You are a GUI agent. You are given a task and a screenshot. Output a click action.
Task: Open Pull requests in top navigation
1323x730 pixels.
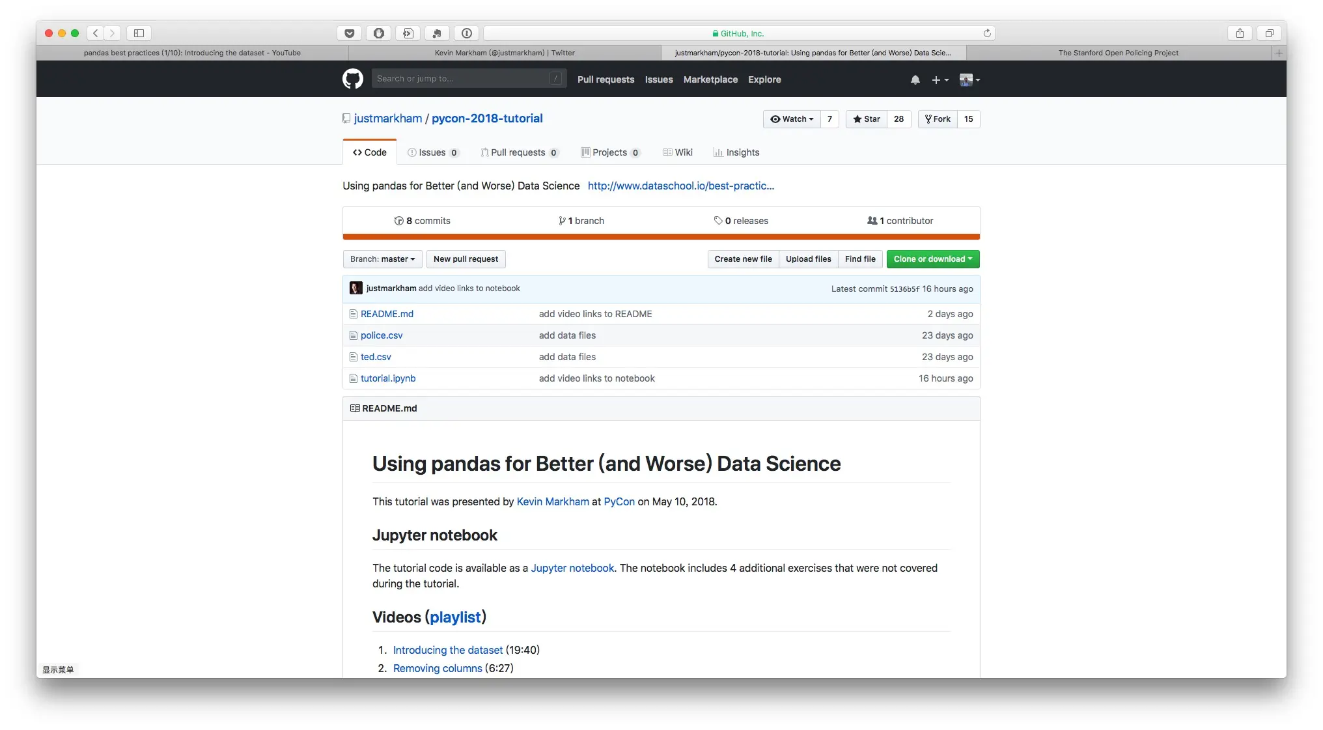coord(606,79)
